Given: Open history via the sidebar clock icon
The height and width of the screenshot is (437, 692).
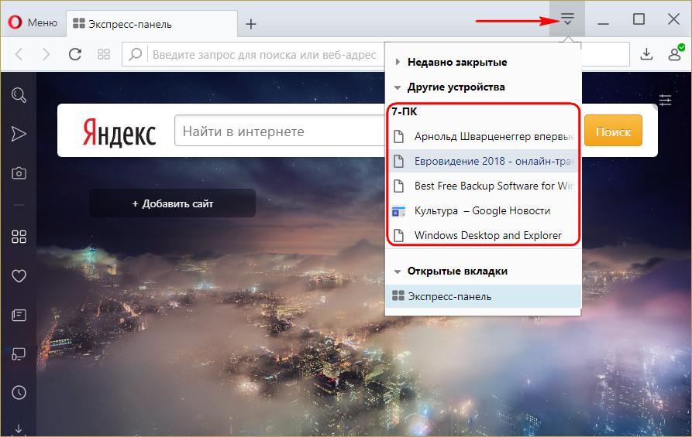Looking at the screenshot, I should tap(19, 392).
